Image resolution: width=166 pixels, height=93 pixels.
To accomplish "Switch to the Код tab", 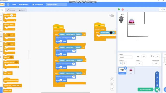I will point(2,10).
